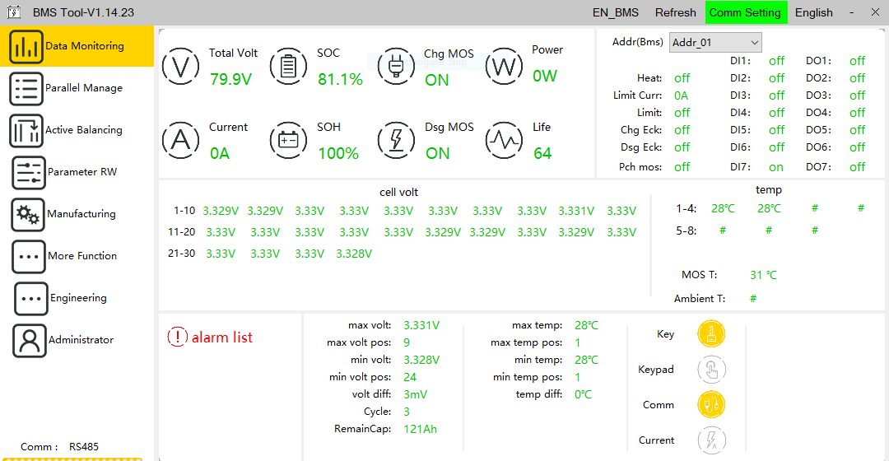Click the 3.328V cell in row 21-30

pos(354,254)
